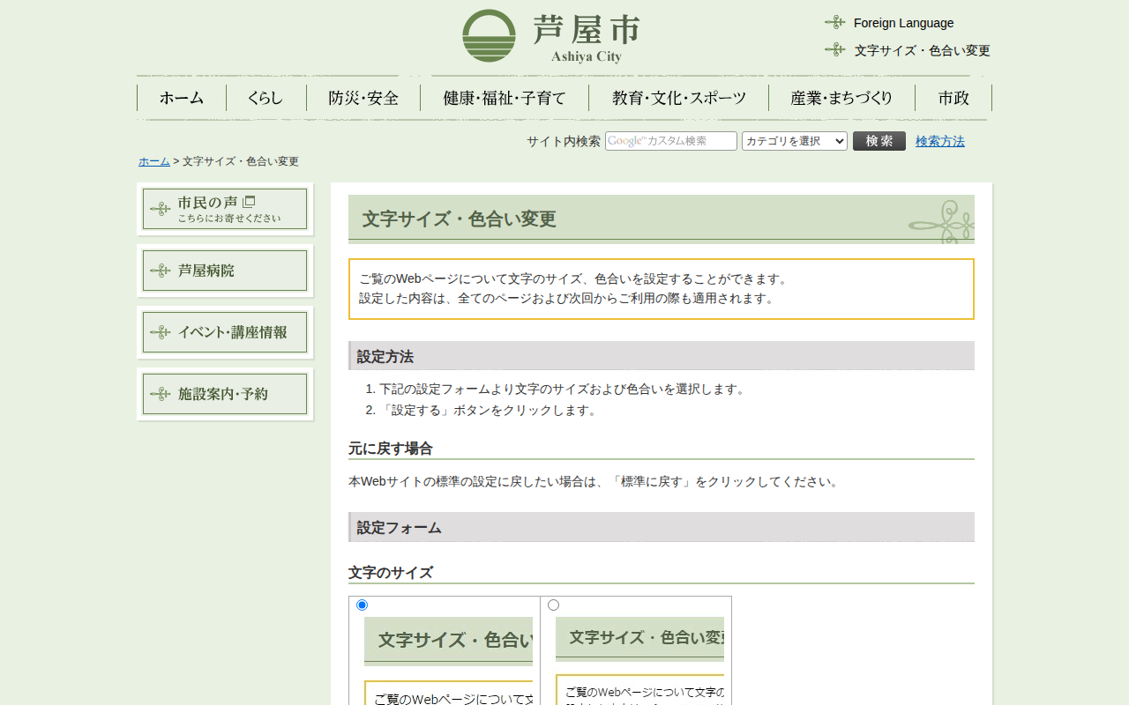Open the 市民の声 sidebar banner
The image size is (1129, 705).
[x=225, y=209]
